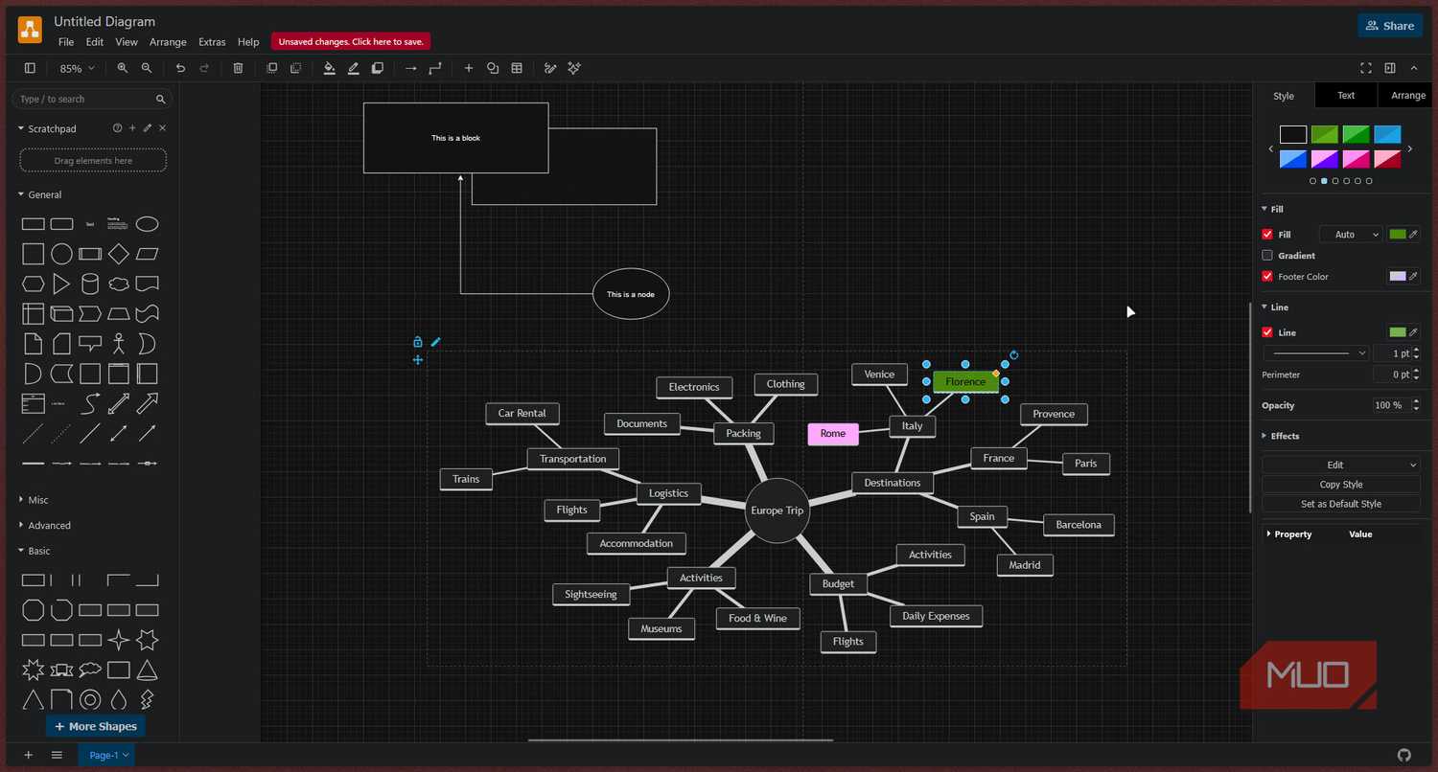The image size is (1438, 772).
Task: Pick the stick figure actor shape
Action: pyautogui.click(x=119, y=344)
